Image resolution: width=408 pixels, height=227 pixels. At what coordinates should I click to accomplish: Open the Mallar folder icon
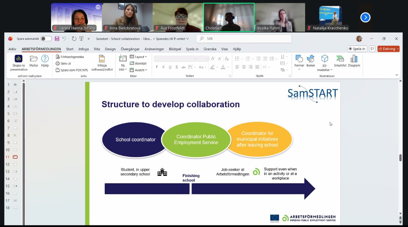34,59
